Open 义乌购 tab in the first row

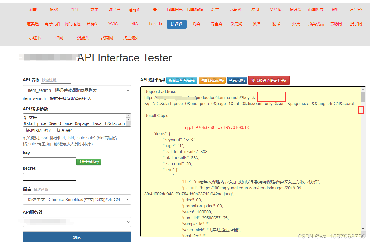click(x=275, y=10)
